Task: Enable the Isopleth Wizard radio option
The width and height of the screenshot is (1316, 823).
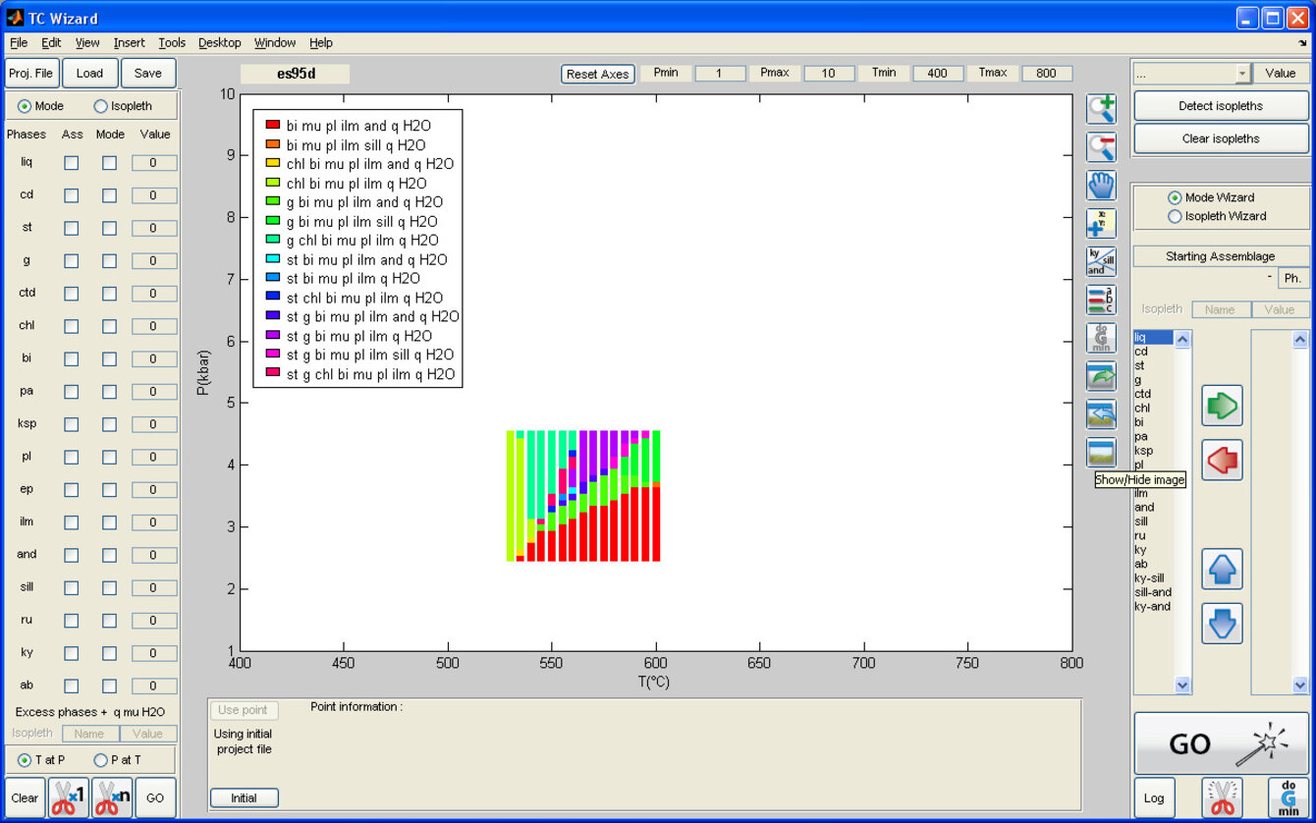Action: click(x=1175, y=216)
